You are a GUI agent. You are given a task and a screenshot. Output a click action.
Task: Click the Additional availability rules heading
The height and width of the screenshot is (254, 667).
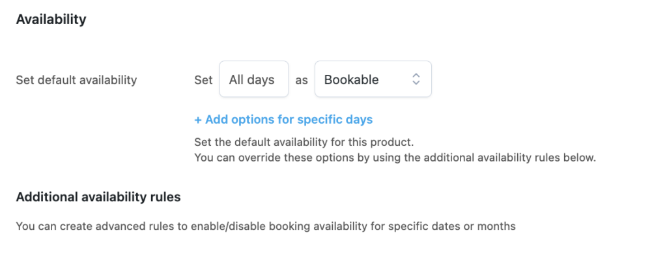[x=98, y=197]
